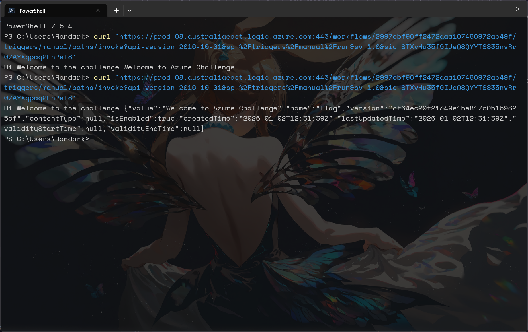Image resolution: width=528 pixels, height=332 pixels.
Task: Click the second curl command word
Action: [102, 78]
